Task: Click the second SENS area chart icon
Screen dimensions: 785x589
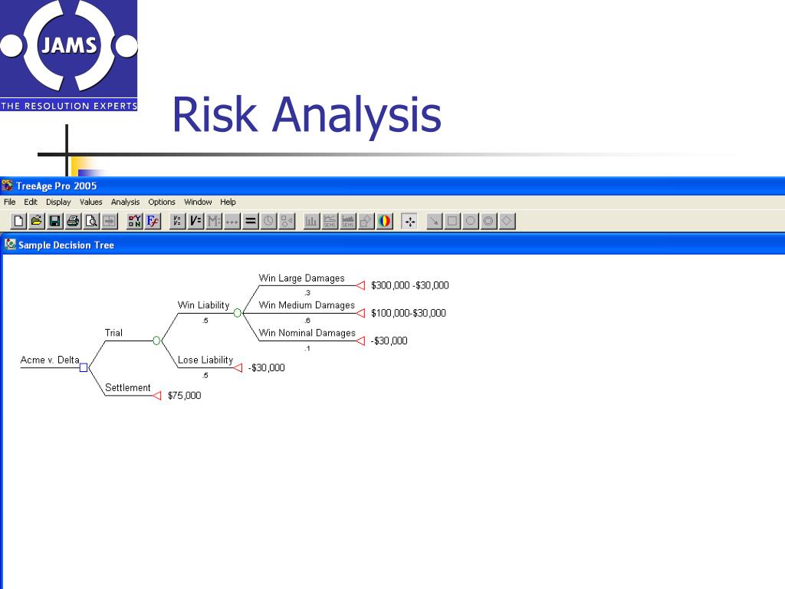Action: (348, 221)
